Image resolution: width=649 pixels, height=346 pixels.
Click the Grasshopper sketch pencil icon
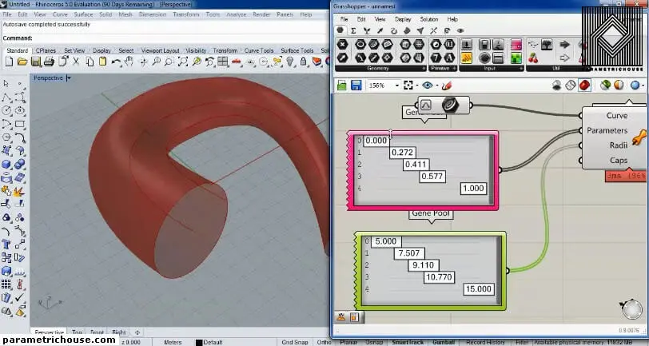coord(447,86)
